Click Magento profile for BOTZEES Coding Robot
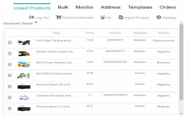The width and height of the screenshot is (188, 117). click(x=163, y=74)
